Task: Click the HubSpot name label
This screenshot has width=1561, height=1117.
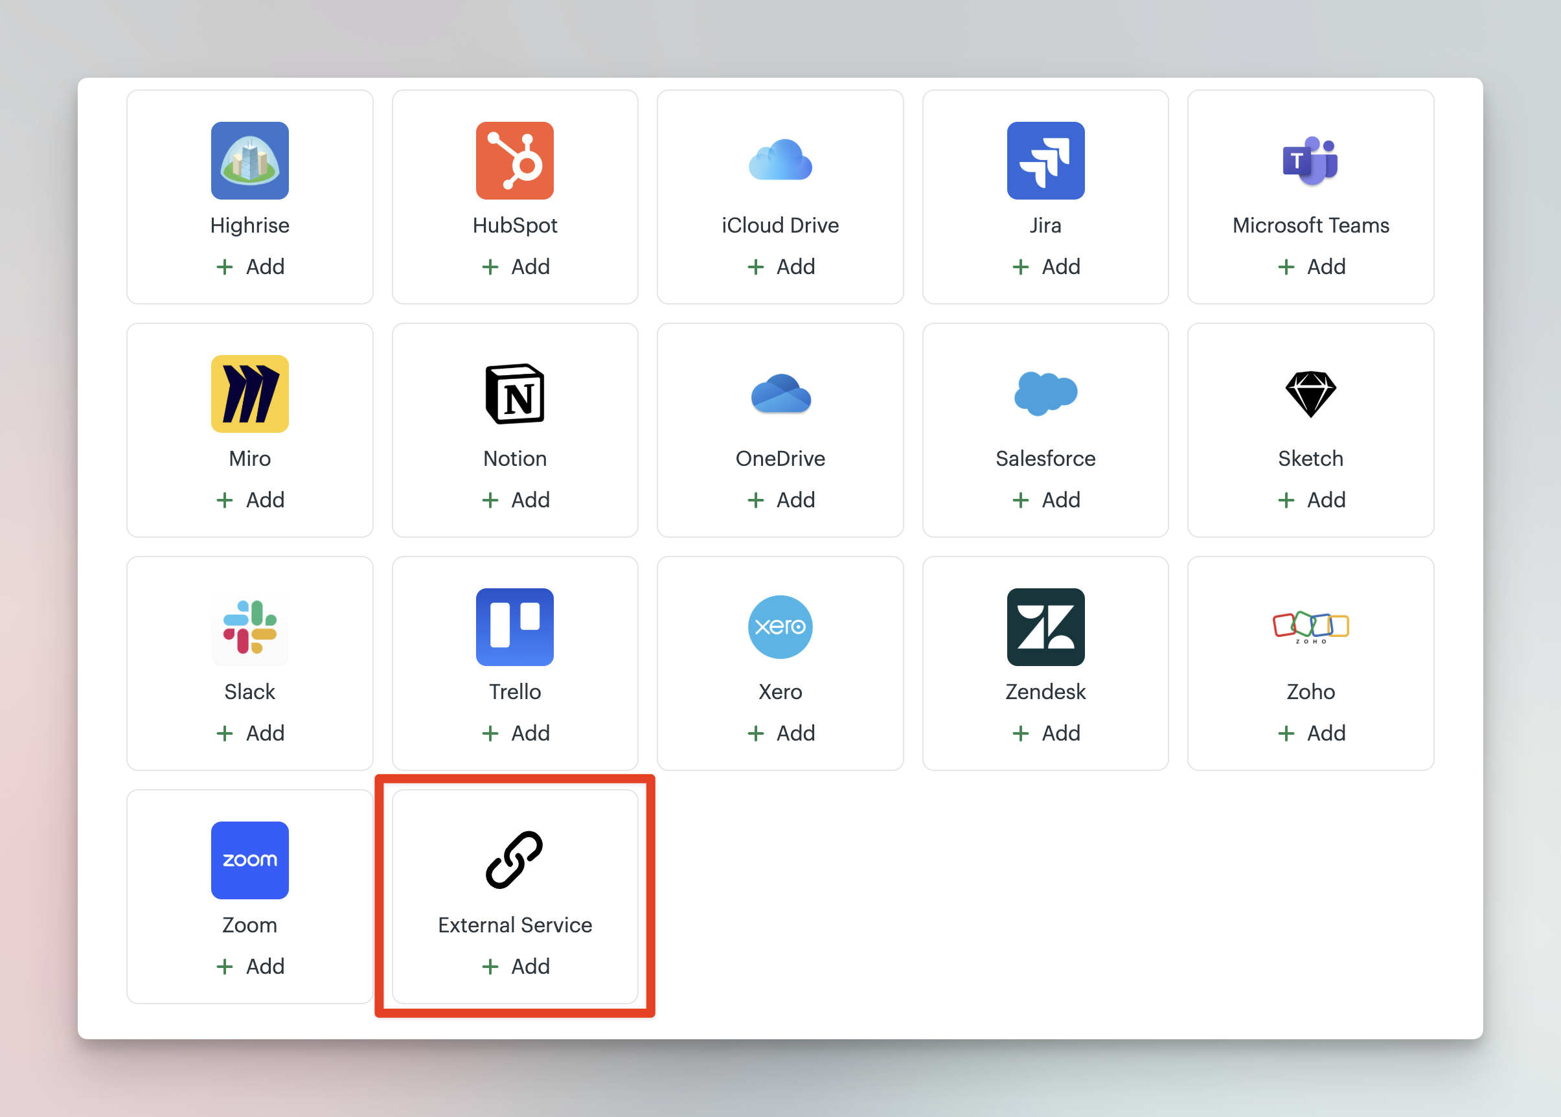Action: pos(514,225)
